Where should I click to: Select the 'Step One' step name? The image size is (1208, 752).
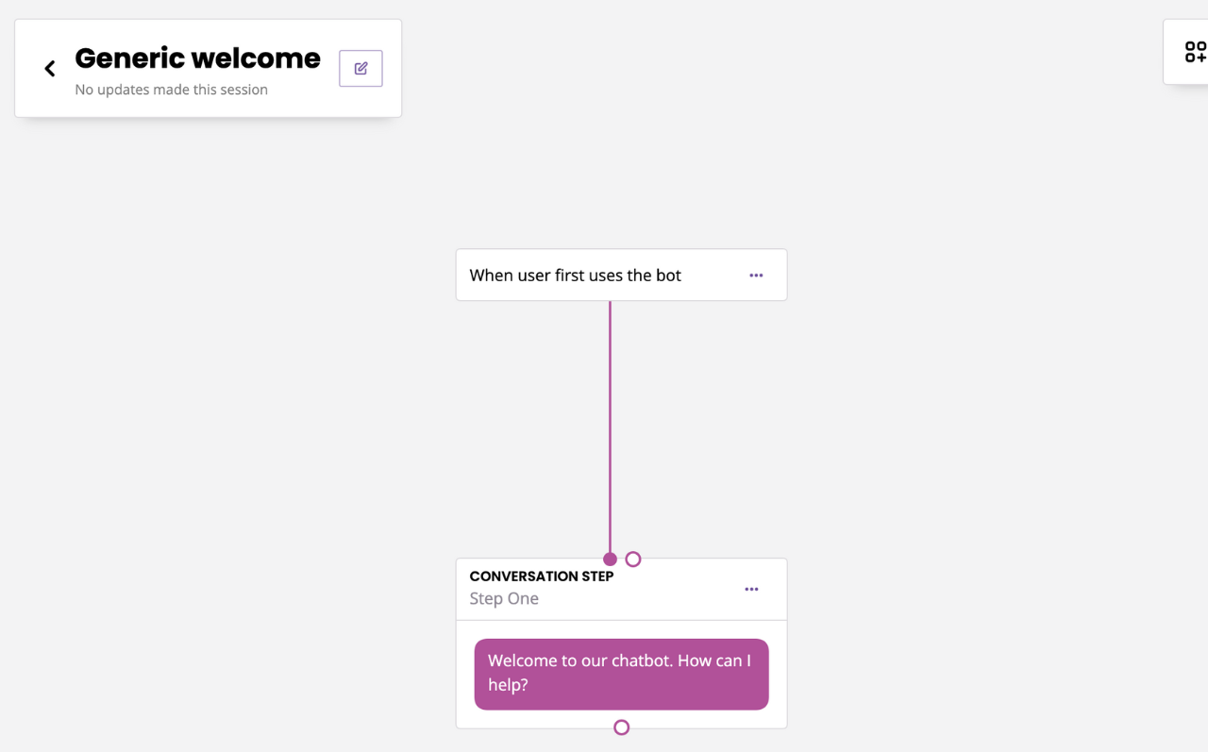[x=504, y=599]
